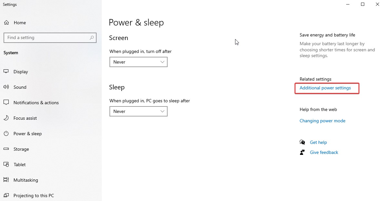Open the Storage drive icon
The image size is (383, 201).
pyautogui.click(x=6, y=149)
